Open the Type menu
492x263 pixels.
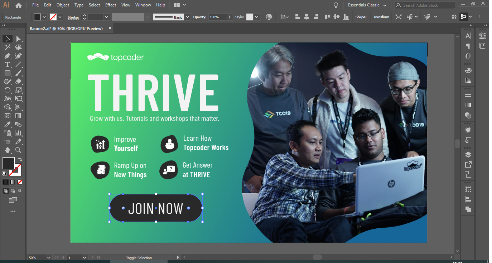(79, 5)
